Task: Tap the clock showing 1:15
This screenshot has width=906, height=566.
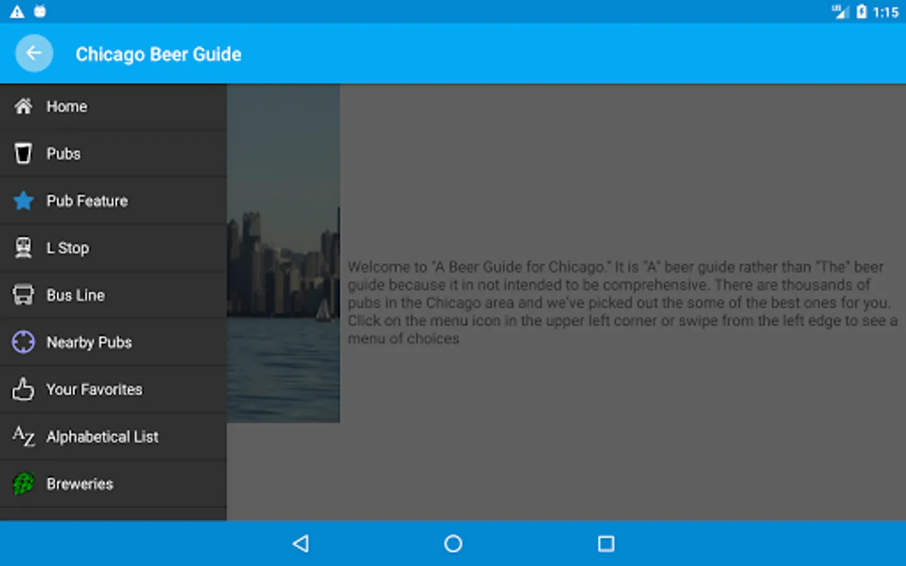Action: click(886, 12)
